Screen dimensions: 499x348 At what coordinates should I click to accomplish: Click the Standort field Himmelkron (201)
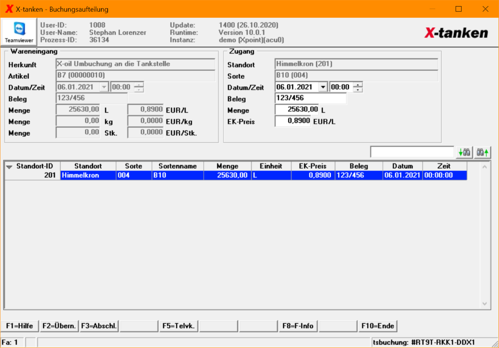(356, 64)
